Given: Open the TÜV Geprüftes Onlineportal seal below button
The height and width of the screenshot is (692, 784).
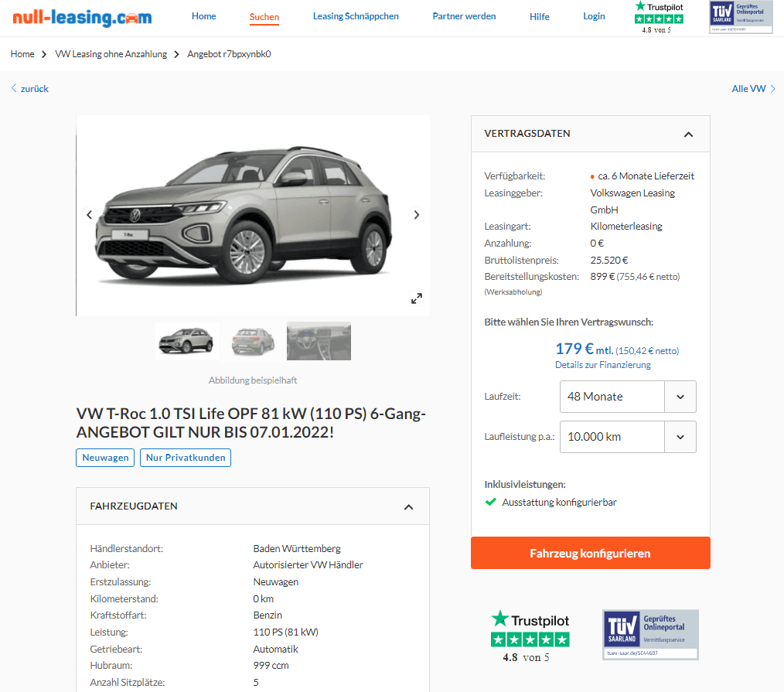Looking at the screenshot, I should [x=650, y=635].
